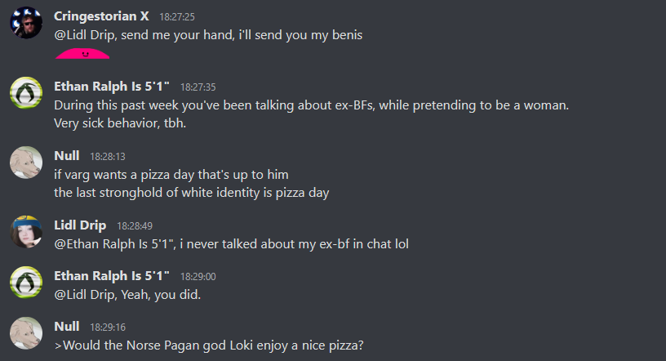The height and width of the screenshot is (361, 666).
Task: Open the Cringestorian X username link
Action: click(x=101, y=16)
